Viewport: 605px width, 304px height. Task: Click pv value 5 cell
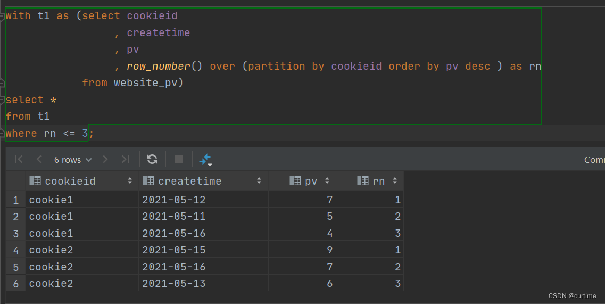tap(302, 216)
